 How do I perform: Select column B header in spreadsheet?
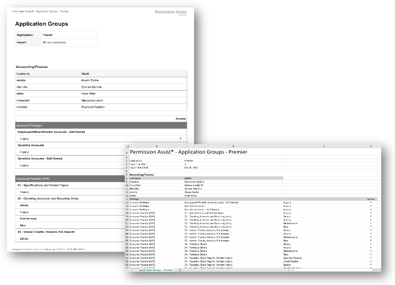coord(233,146)
